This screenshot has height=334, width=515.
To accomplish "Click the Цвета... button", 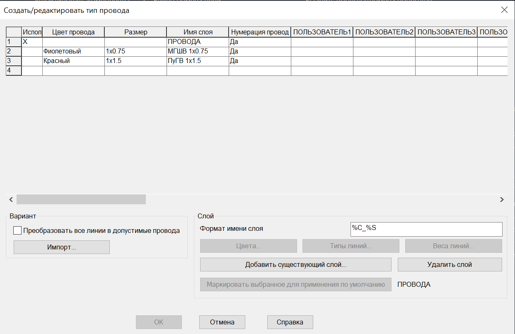I will point(249,246).
